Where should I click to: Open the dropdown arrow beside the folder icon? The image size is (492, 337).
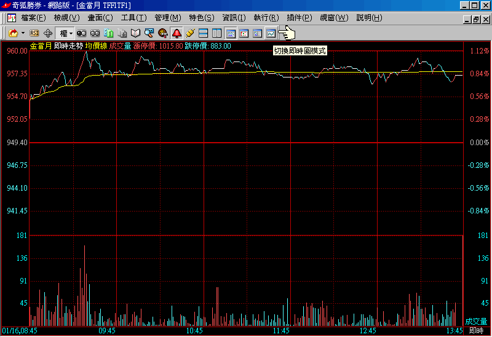tap(23, 33)
